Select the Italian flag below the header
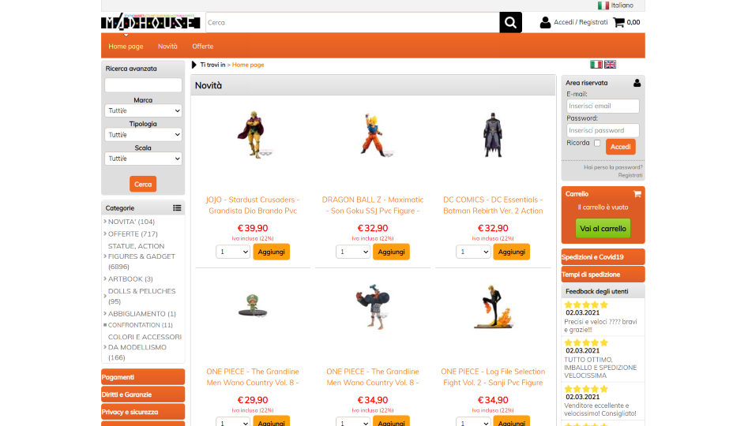This screenshot has height=426, width=748. click(596, 65)
